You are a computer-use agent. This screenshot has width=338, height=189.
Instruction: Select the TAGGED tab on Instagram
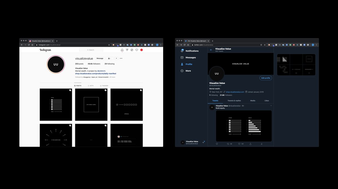click(104, 86)
